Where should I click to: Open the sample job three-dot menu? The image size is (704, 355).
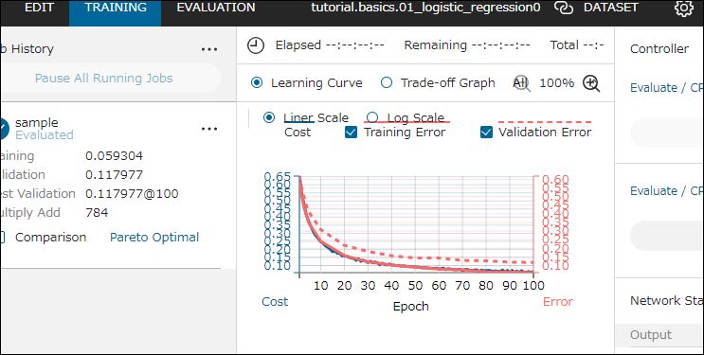coord(209,129)
